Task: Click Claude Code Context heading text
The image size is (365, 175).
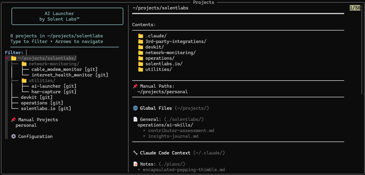Action: (x=165, y=153)
